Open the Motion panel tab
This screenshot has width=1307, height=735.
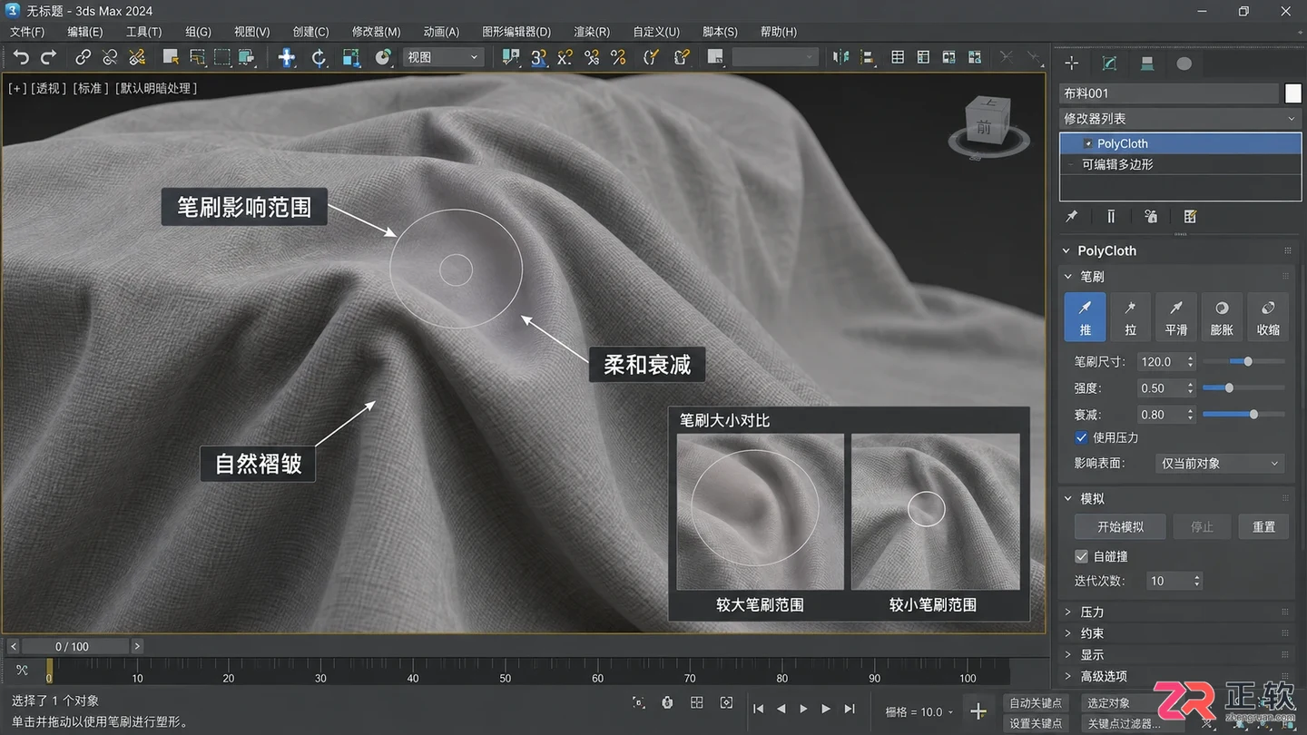[1184, 64]
